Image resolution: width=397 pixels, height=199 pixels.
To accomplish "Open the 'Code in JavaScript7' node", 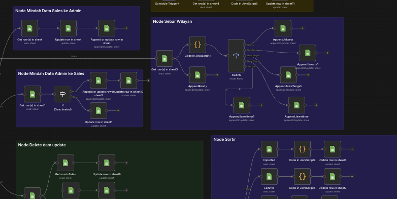I will point(302,149).
